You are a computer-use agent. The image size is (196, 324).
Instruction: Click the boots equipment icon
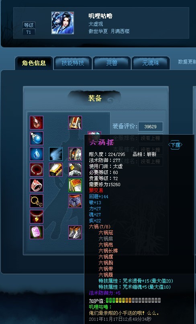pos(75,232)
